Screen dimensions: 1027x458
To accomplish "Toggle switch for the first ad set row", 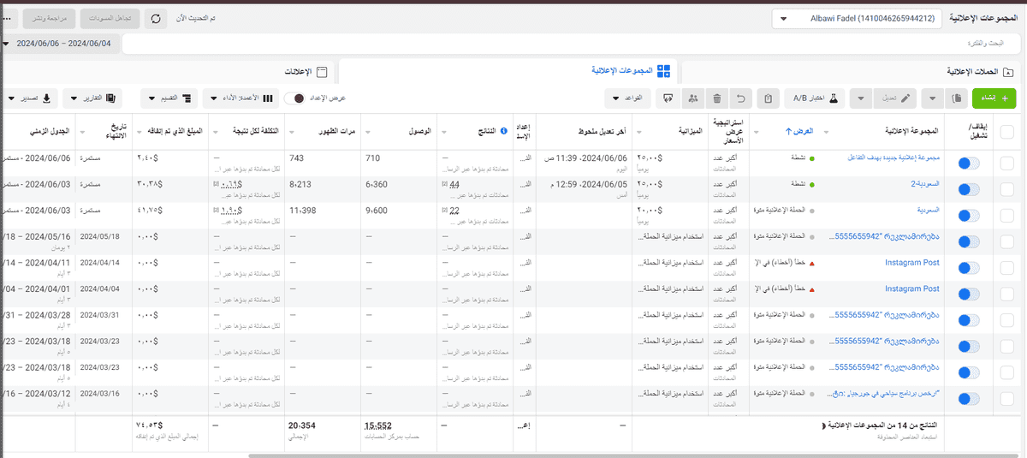I will pyautogui.click(x=969, y=164).
